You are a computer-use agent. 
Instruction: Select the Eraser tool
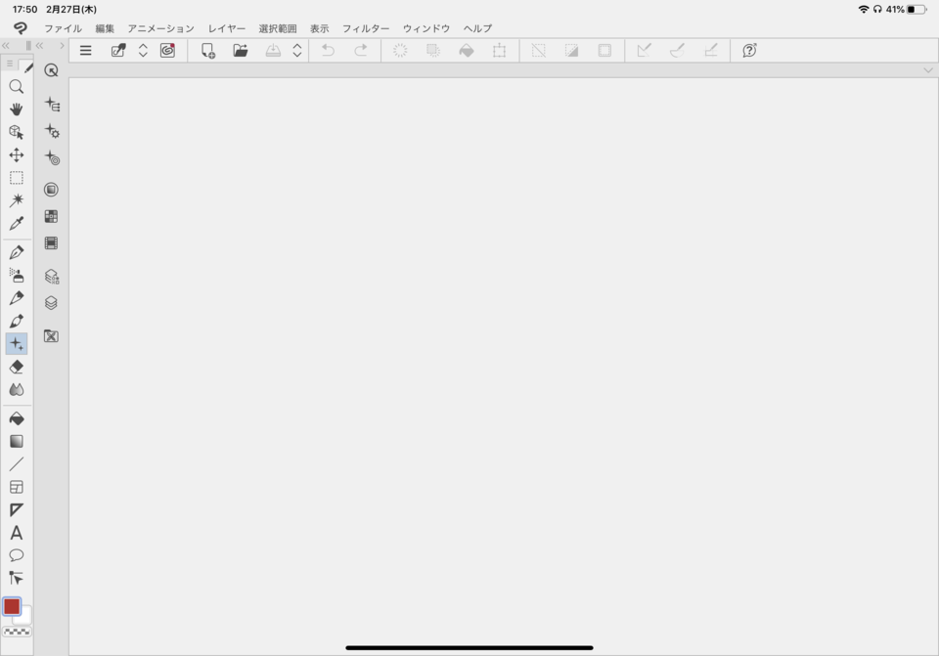tap(16, 367)
